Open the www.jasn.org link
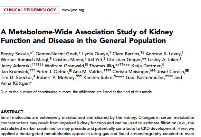This screenshot has height=137, width=201. 73,10
